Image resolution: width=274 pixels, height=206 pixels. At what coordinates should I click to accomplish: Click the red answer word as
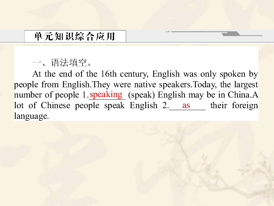point(186,106)
